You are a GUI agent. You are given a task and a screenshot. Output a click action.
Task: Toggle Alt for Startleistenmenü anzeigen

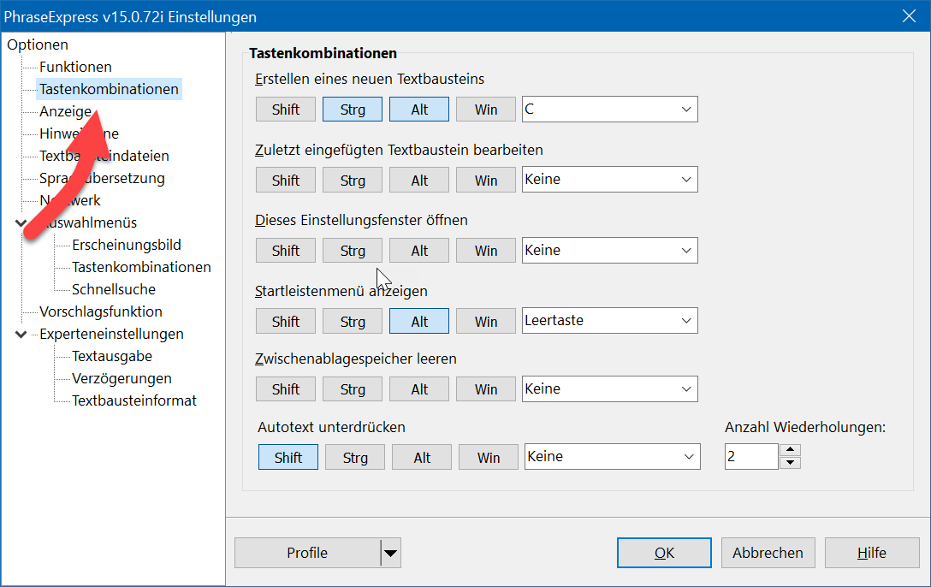pyautogui.click(x=419, y=321)
